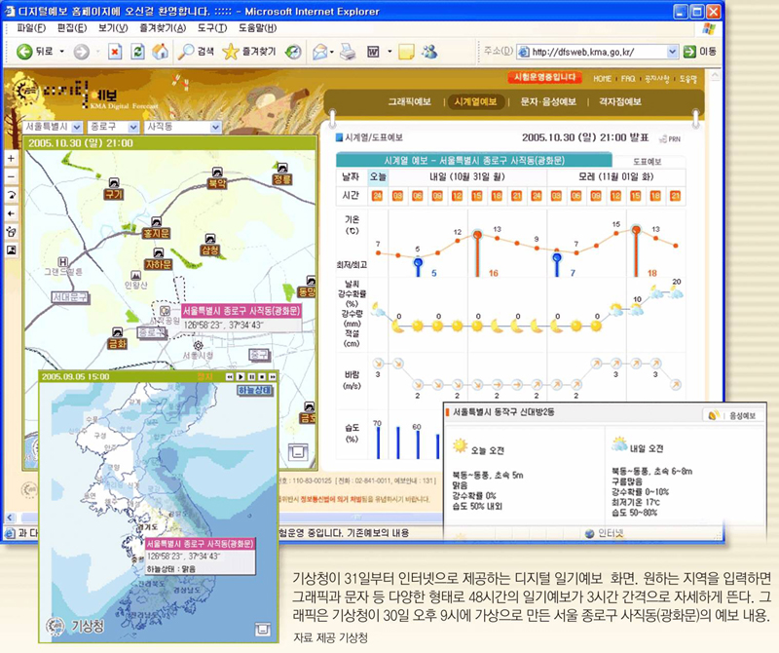The image size is (779, 653).
Task: Open the 즐겨찾기 favorites star button
Action: [249, 51]
